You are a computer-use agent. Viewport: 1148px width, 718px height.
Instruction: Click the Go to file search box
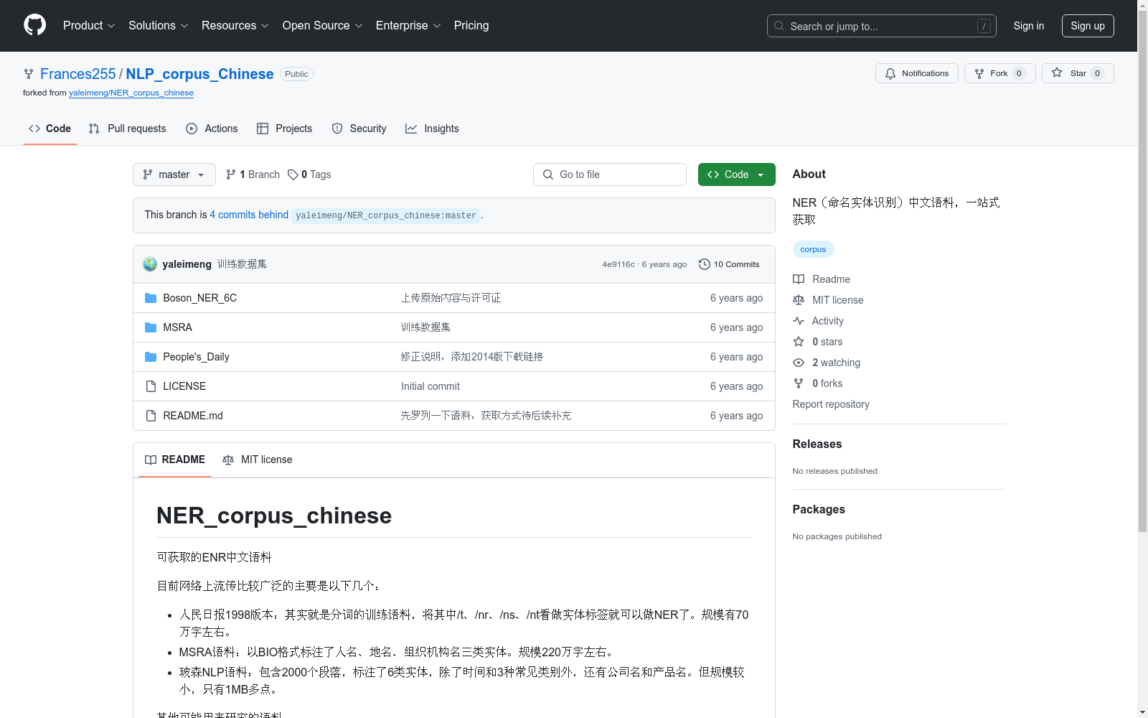coord(610,174)
